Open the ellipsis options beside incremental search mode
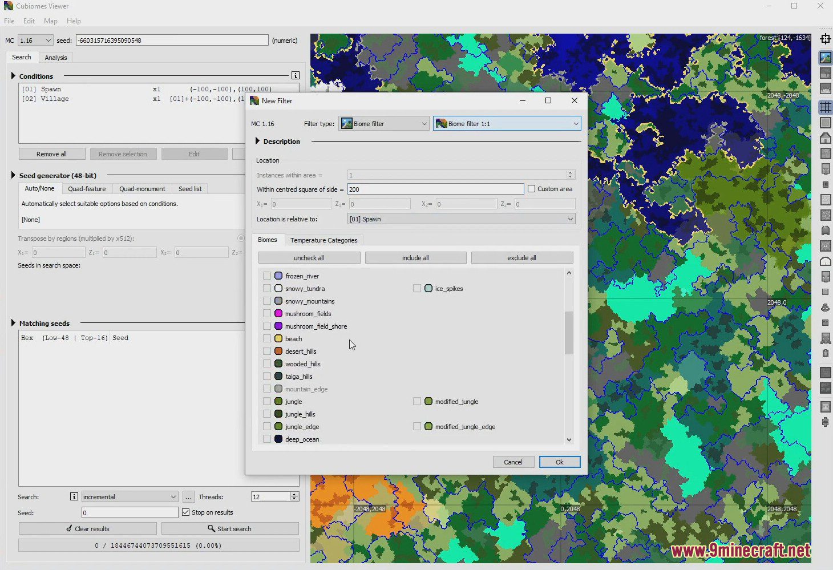The image size is (833, 570). (x=188, y=496)
